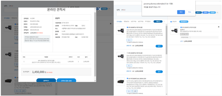The image size is (222, 96).
Task: Click the 관심상품추가 button
Action: point(184,21)
